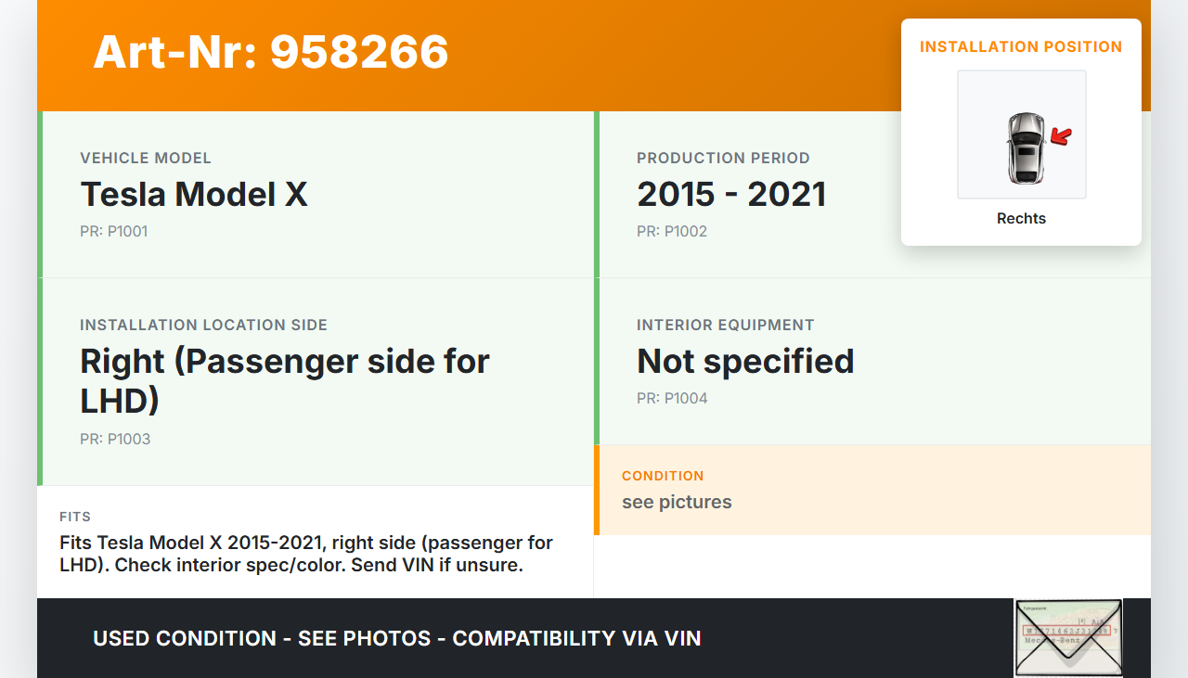The height and width of the screenshot is (678, 1188).
Task: Click the PR: P1002 code
Action: pos(671,231)
